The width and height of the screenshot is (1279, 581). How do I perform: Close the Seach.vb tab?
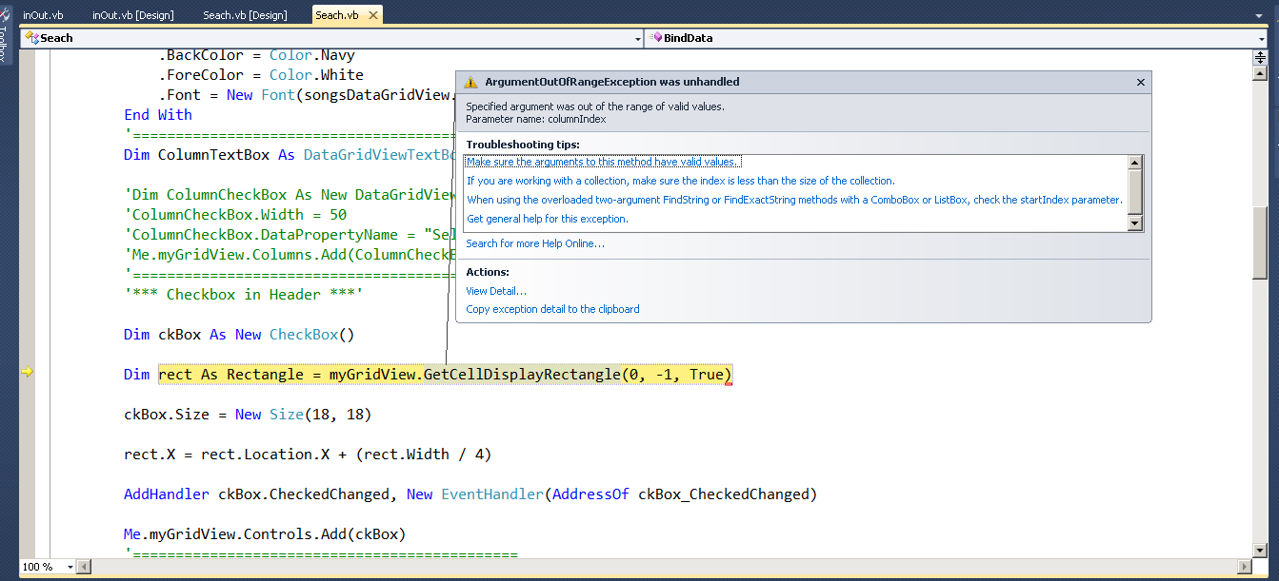tap(372, 15)
